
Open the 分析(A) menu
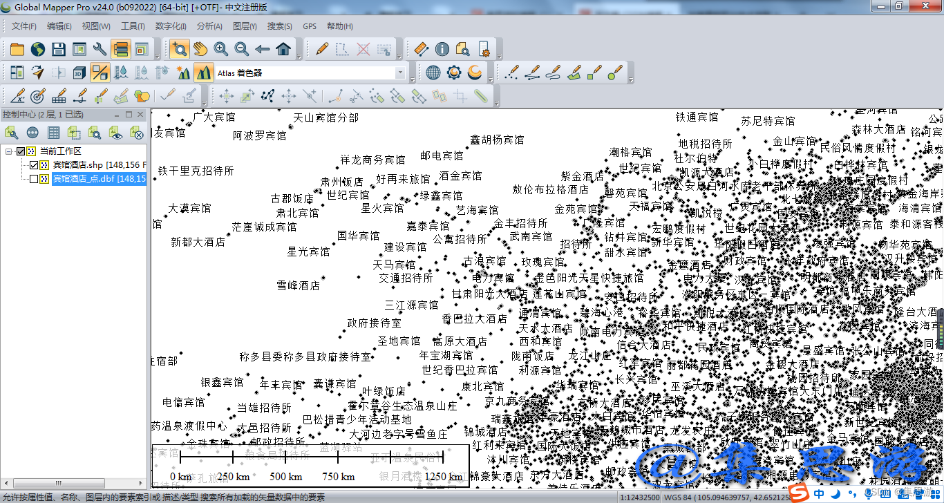(x=209, y=26)
